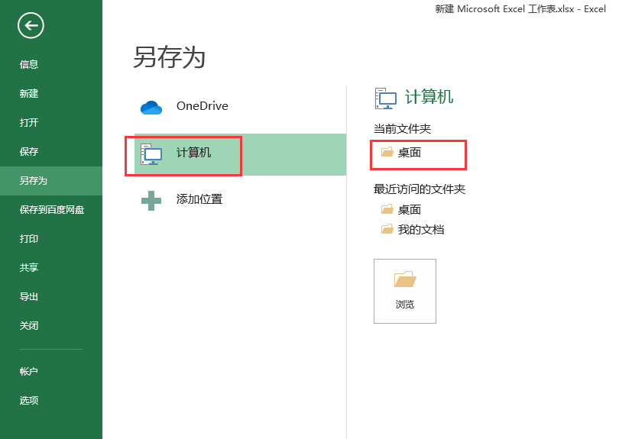Click the computer icon in 计算机 location row
Image resolution: width=619 pixels, height=439 pixels.
(151, 154)
